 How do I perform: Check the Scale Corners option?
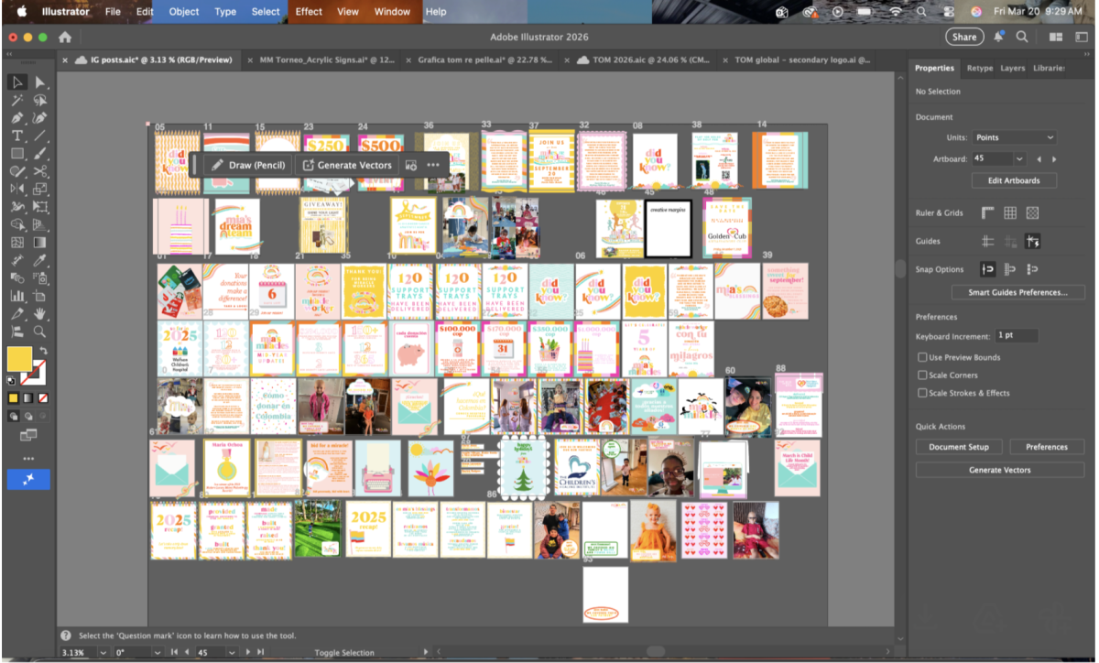point(922,375)
